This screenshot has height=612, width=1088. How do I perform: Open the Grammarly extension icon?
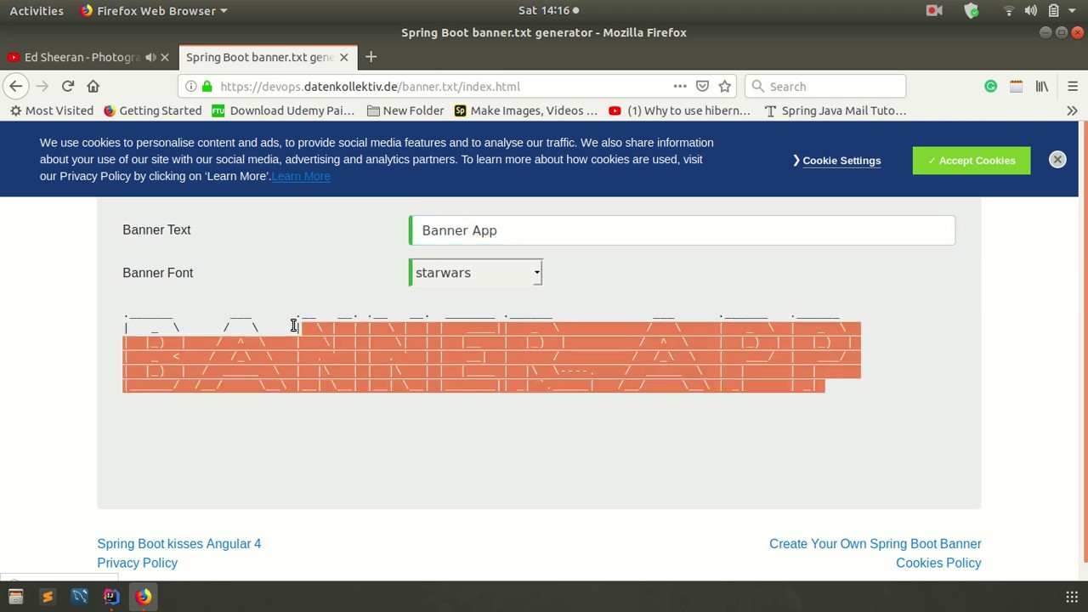click(x=990, y=86)
